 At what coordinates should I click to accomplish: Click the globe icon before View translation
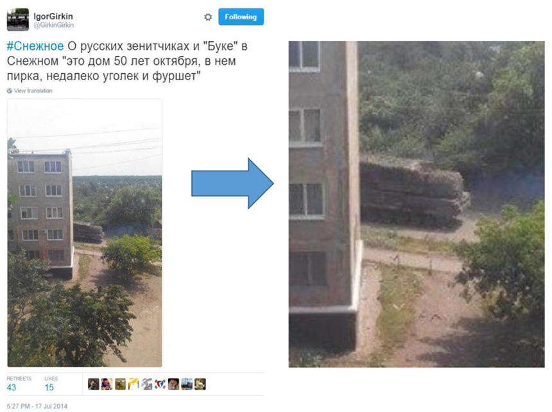point(10,90)
